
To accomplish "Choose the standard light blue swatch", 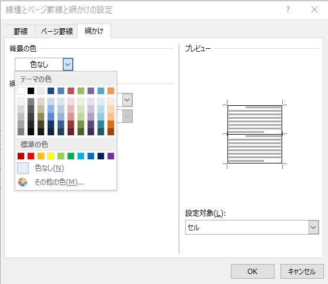I will [x=81, y=156].
